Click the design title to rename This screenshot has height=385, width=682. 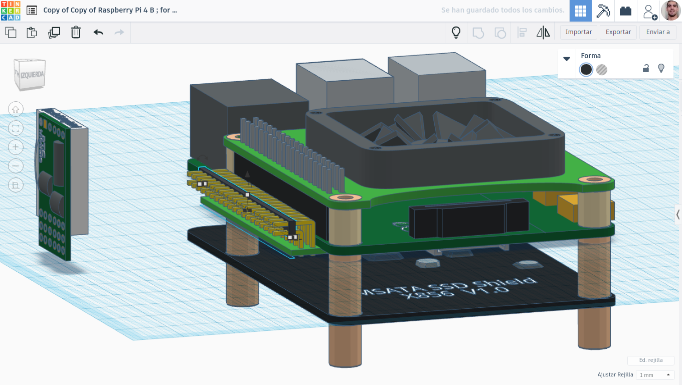[x=110, y=10]
